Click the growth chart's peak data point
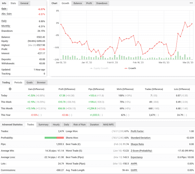 185,22
